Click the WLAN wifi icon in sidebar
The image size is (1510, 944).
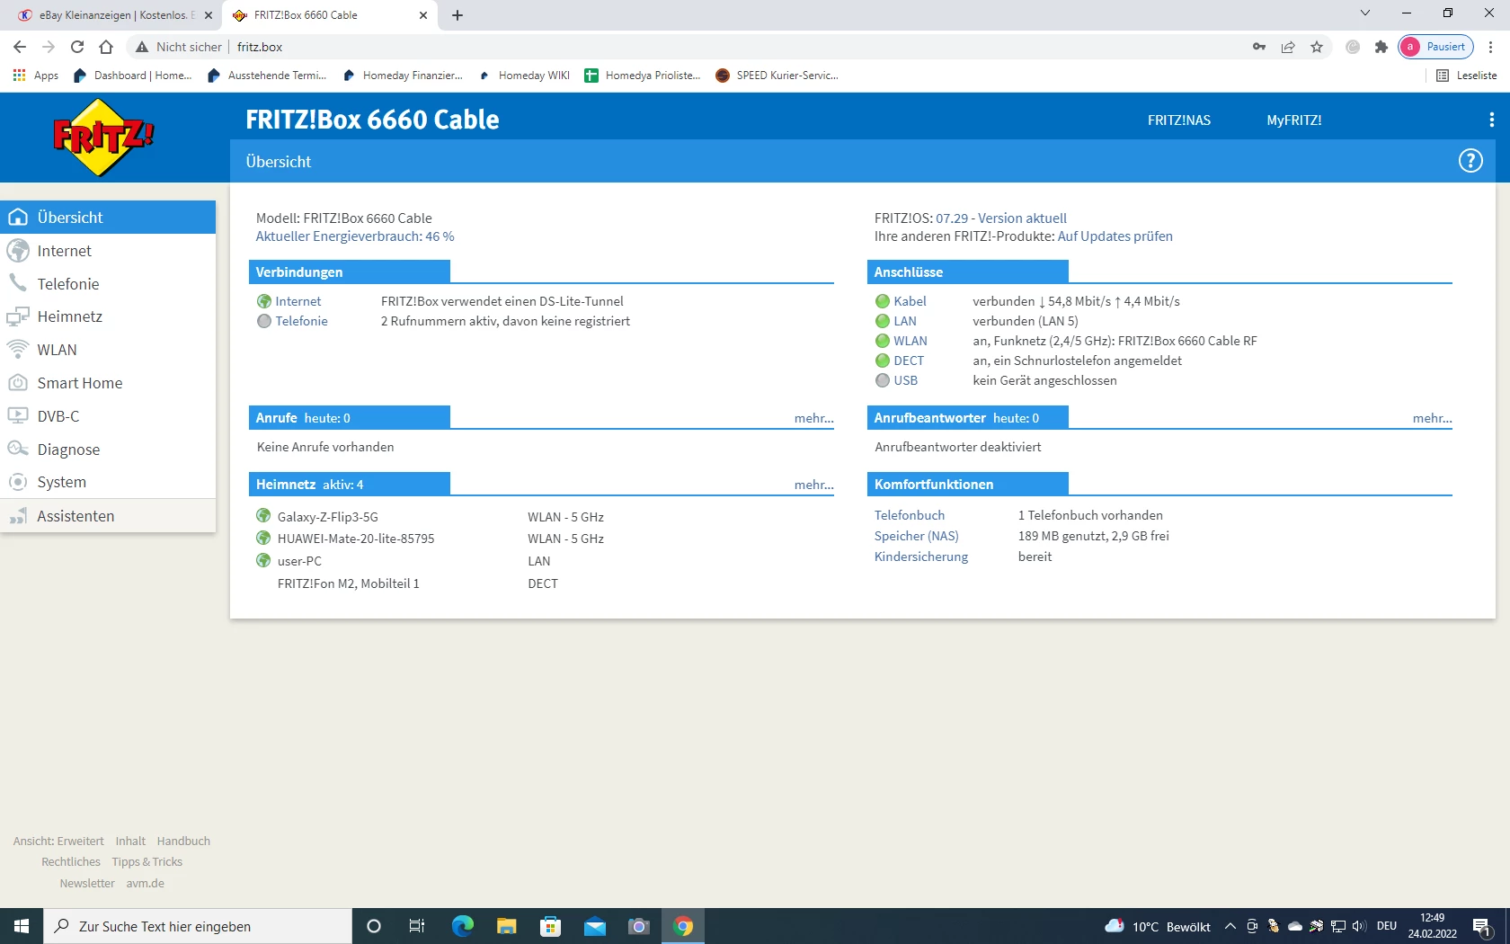pos(18,350)
